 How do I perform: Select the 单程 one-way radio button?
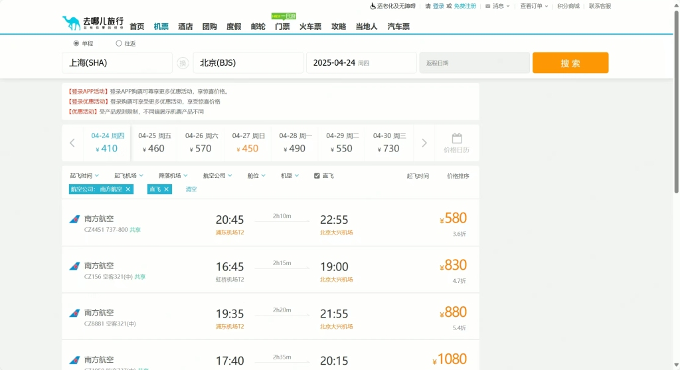point(76,43)
